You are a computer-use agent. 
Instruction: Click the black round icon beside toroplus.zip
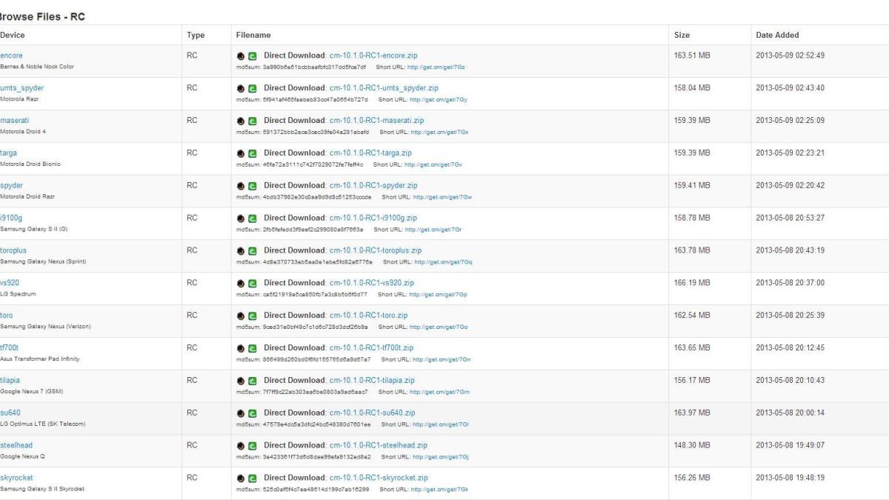click(x=241, y=250)
